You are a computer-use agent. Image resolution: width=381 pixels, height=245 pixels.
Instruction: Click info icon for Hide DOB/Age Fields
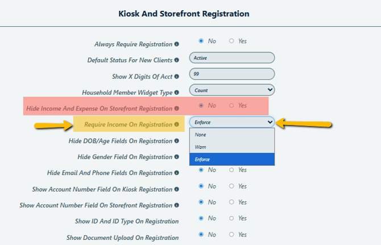[x=177, y=141]
